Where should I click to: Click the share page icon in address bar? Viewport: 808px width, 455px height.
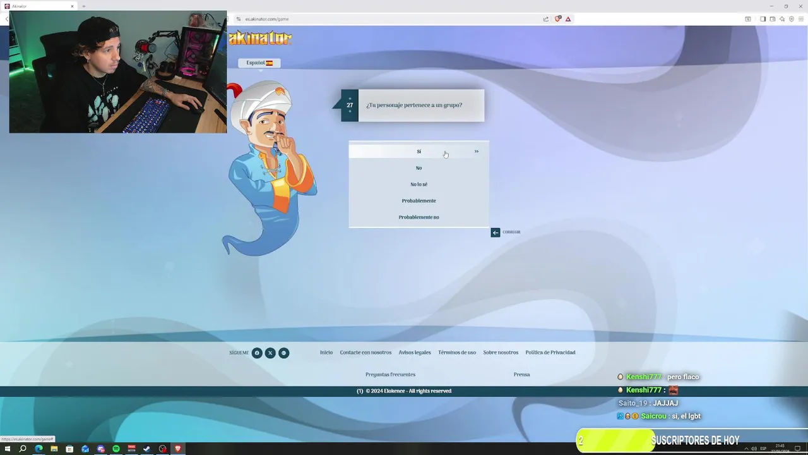tap(545, 19)
